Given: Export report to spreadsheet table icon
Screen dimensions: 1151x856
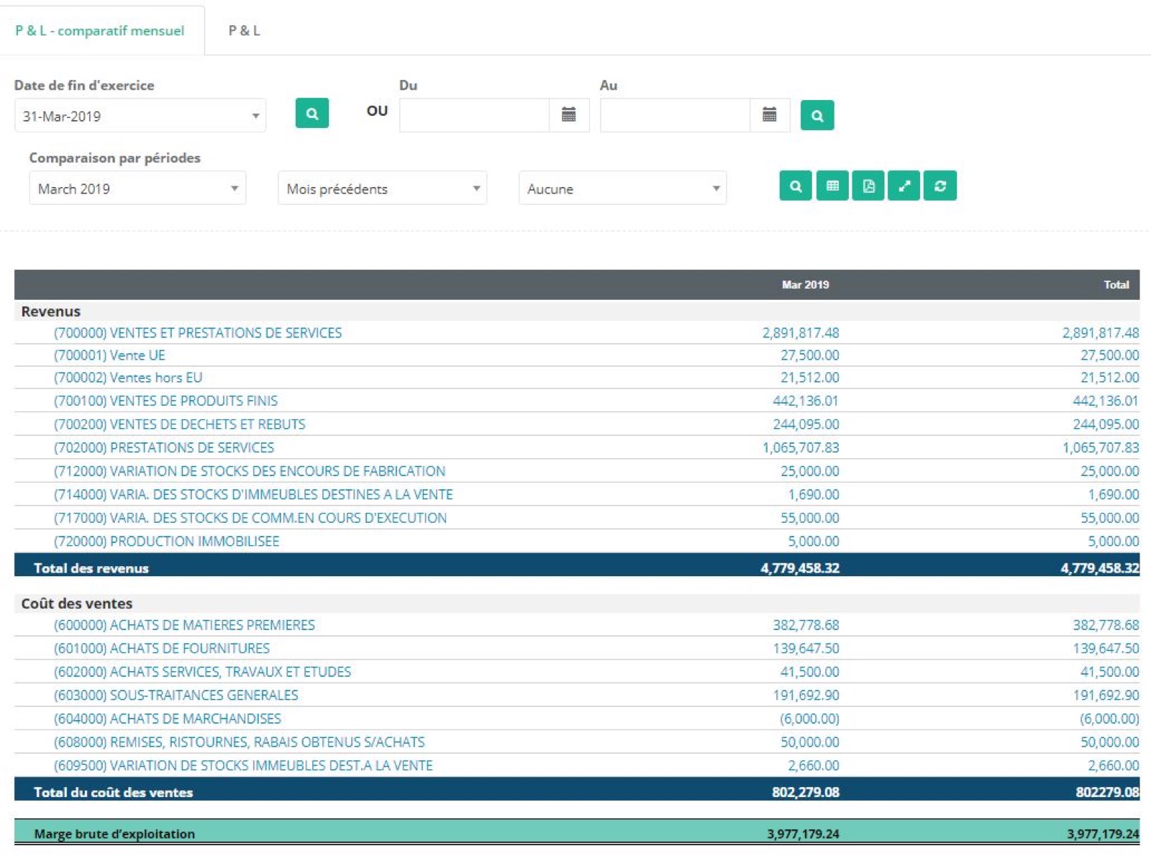Looking at the screenshot, I should 832,186.
